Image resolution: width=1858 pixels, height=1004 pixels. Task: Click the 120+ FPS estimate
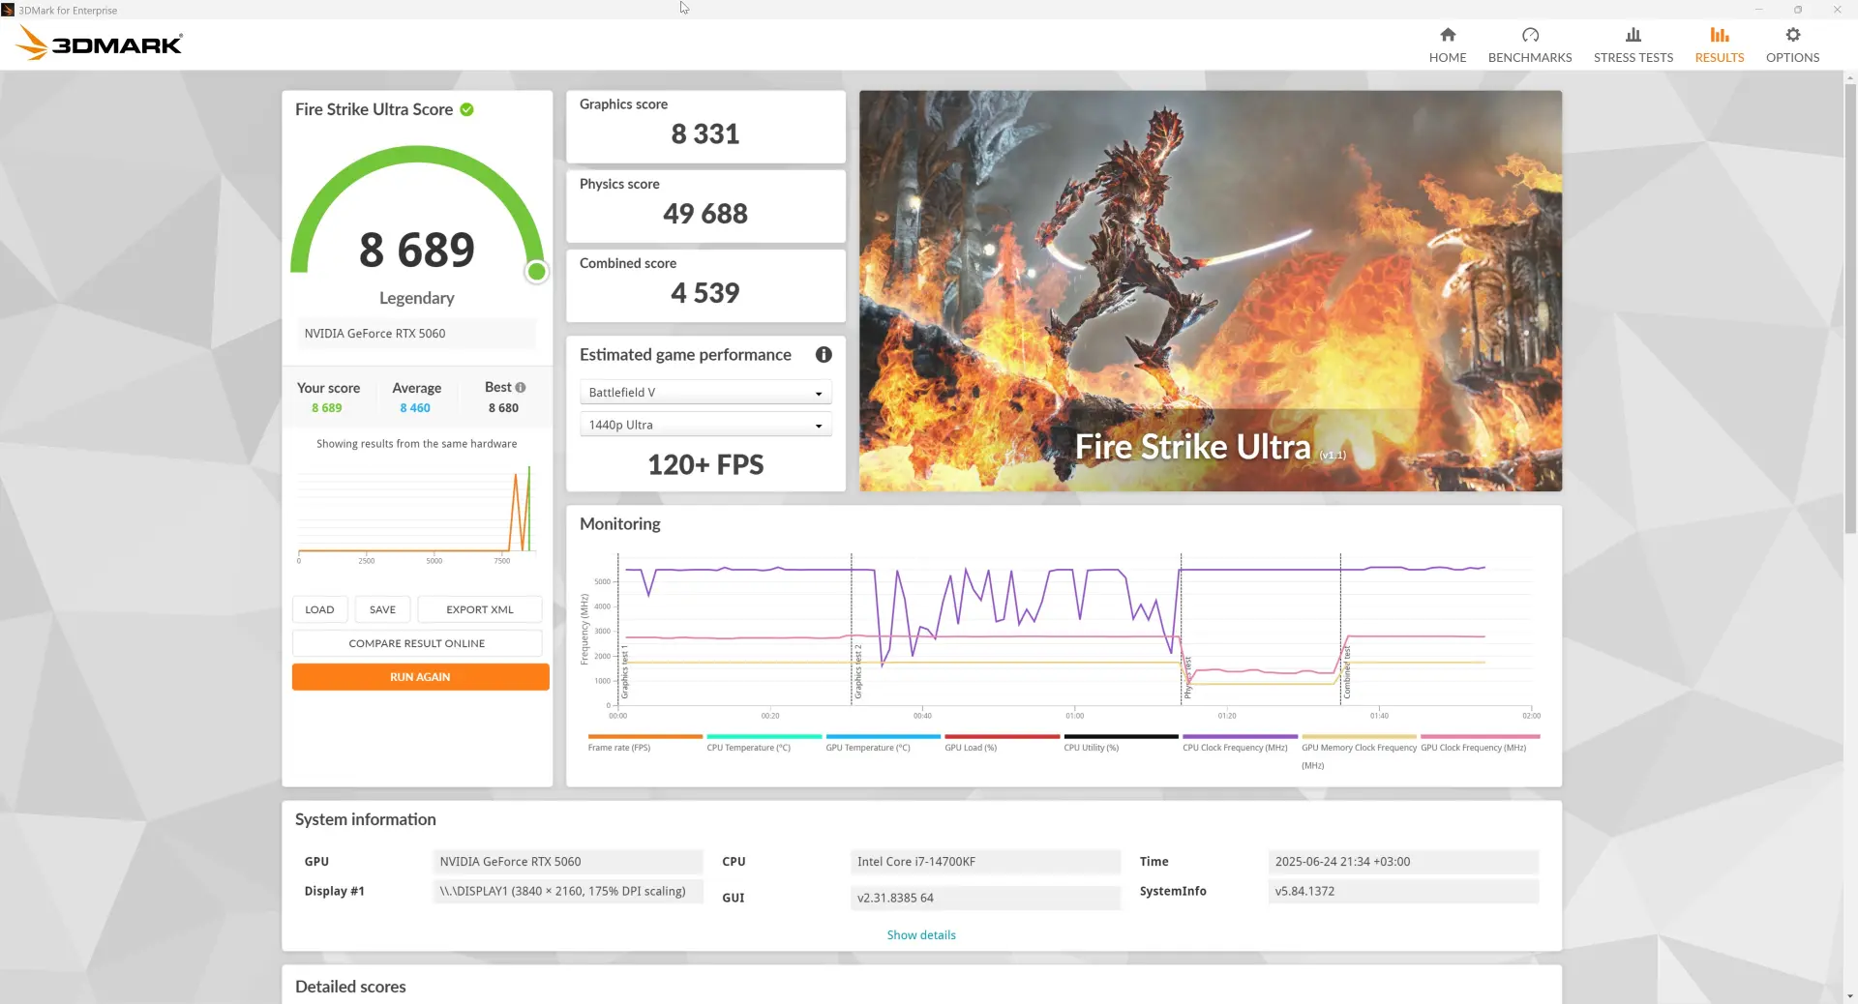coord(705,465)
